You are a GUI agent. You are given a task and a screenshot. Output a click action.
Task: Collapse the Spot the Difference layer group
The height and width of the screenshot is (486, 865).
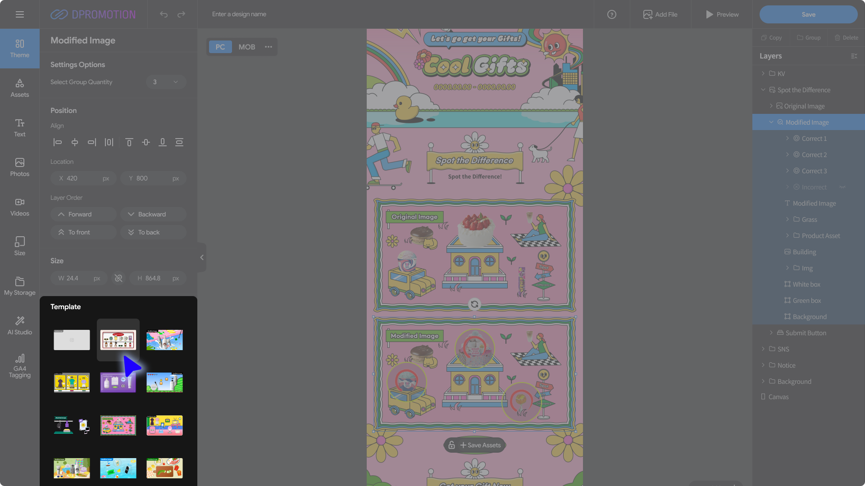[x=763, y=90]
